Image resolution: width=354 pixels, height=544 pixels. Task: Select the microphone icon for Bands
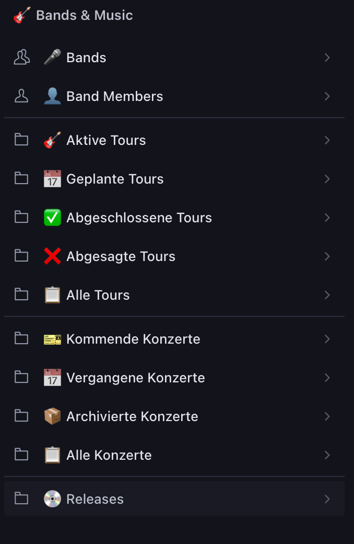click(52, 58)
